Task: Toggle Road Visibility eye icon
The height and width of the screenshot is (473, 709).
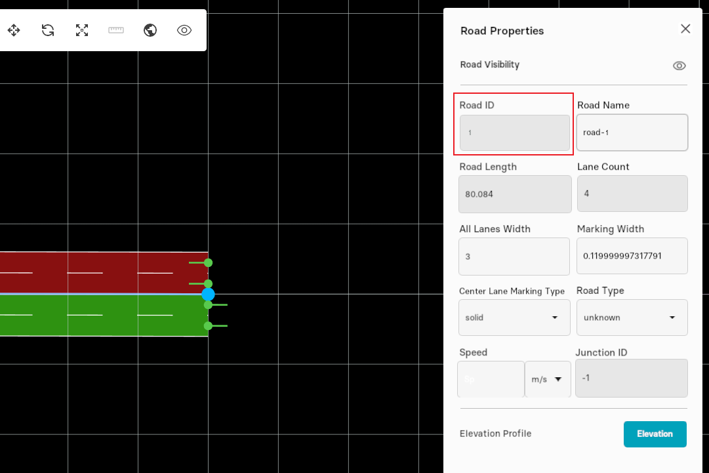Action: [679, 66]
